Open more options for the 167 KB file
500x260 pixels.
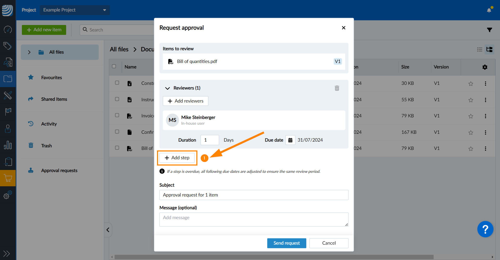pos(485,132)
